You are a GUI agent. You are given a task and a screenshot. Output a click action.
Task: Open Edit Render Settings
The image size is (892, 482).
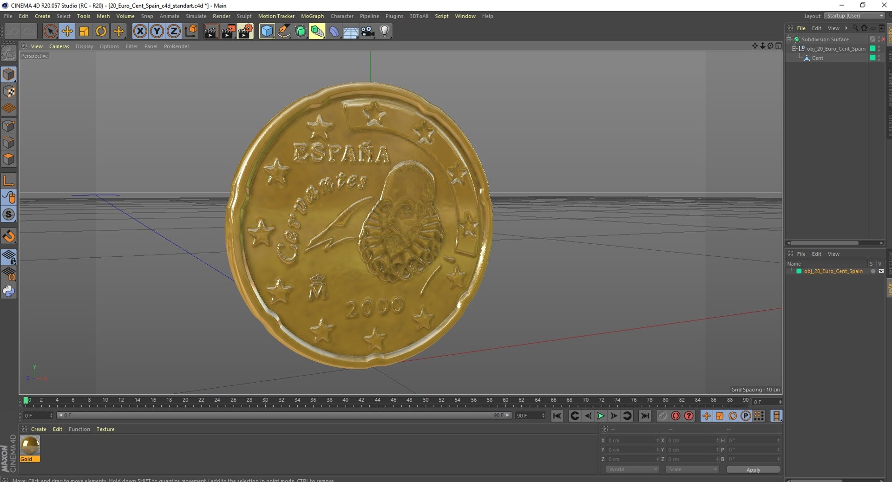pyautogui.click(x=245, y=31)
